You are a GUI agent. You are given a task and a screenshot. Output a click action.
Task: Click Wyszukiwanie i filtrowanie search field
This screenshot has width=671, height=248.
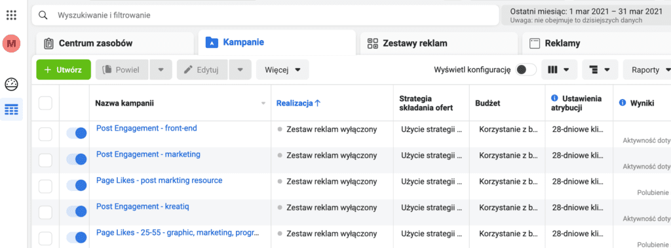(265, 16)
